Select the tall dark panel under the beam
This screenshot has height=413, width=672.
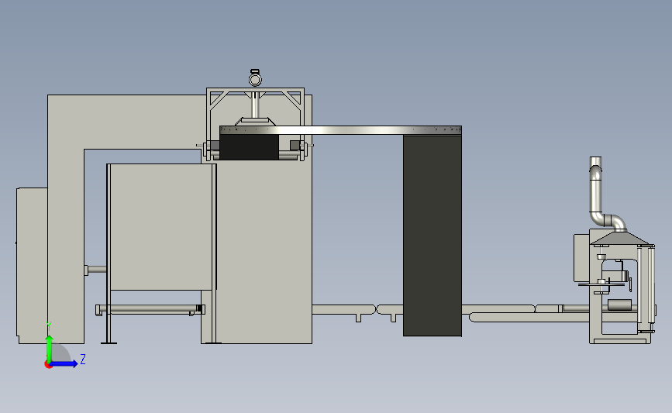432,236
